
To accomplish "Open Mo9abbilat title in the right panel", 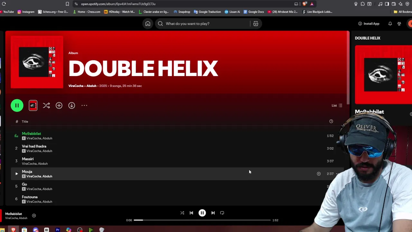I will click(x=369, y=112).
